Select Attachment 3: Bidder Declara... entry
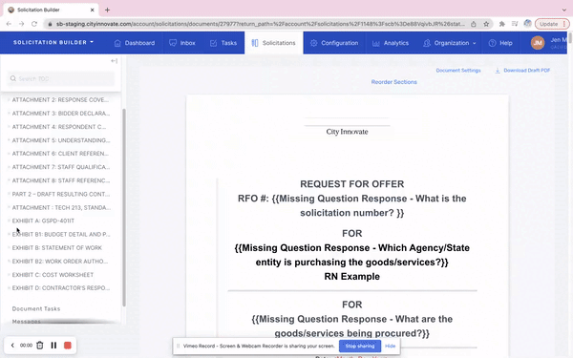Viewport: 573px width, 358px height. click(x=61, y=114)
